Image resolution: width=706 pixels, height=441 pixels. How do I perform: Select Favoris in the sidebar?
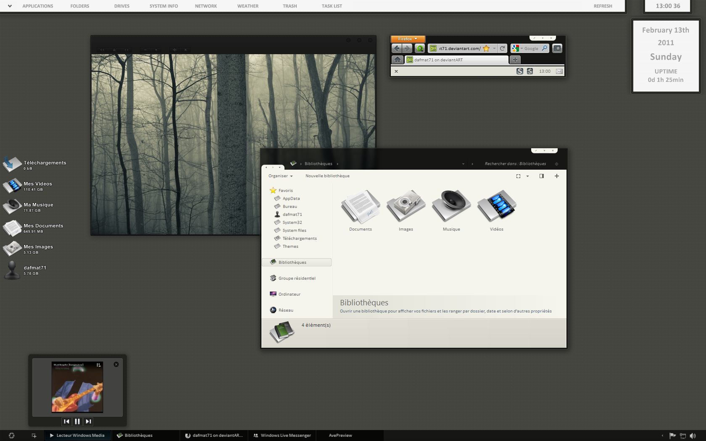pyautogui.click(x=281, y=190)
